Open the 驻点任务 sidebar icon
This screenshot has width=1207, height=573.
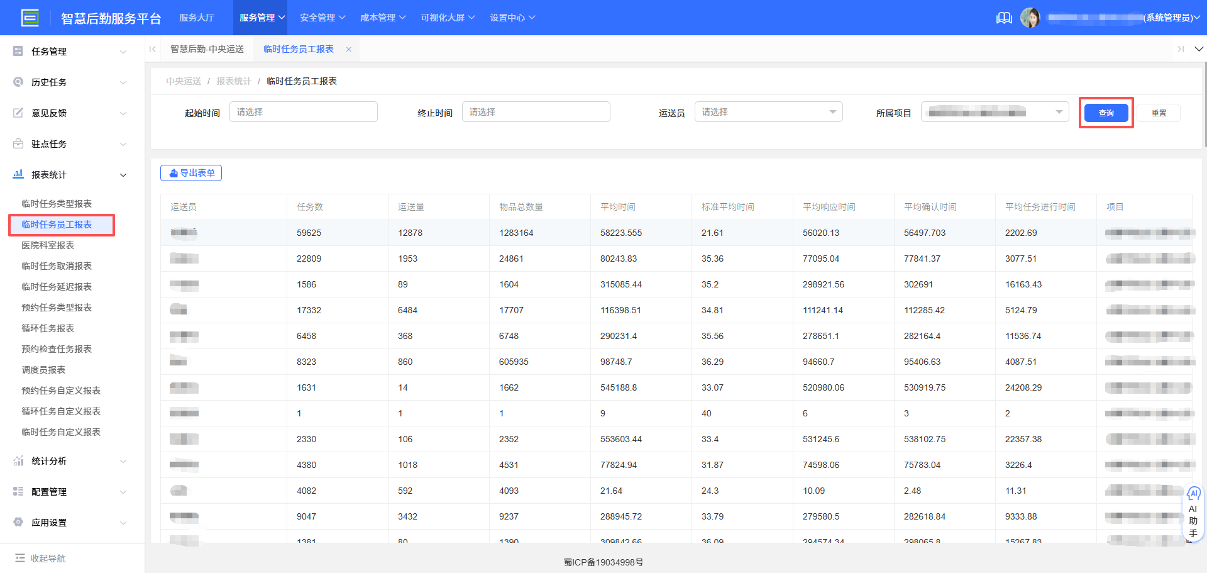[x=18, y=143]
